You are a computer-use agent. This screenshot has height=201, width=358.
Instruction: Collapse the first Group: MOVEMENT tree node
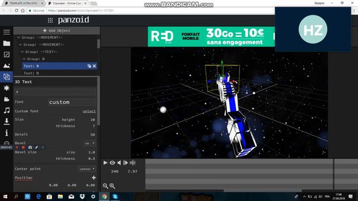tap(18, 37)
